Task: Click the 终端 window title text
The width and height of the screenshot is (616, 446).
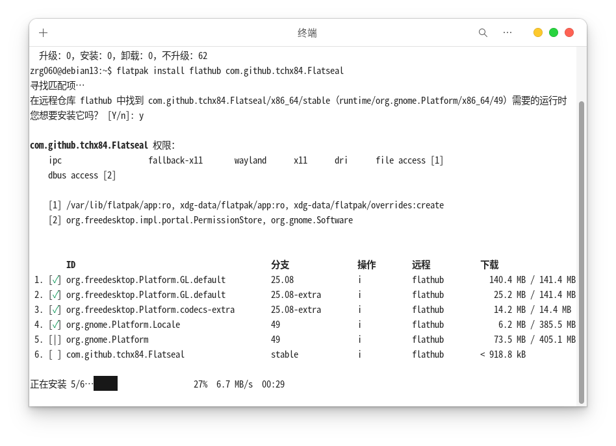Action: point(307,32)
